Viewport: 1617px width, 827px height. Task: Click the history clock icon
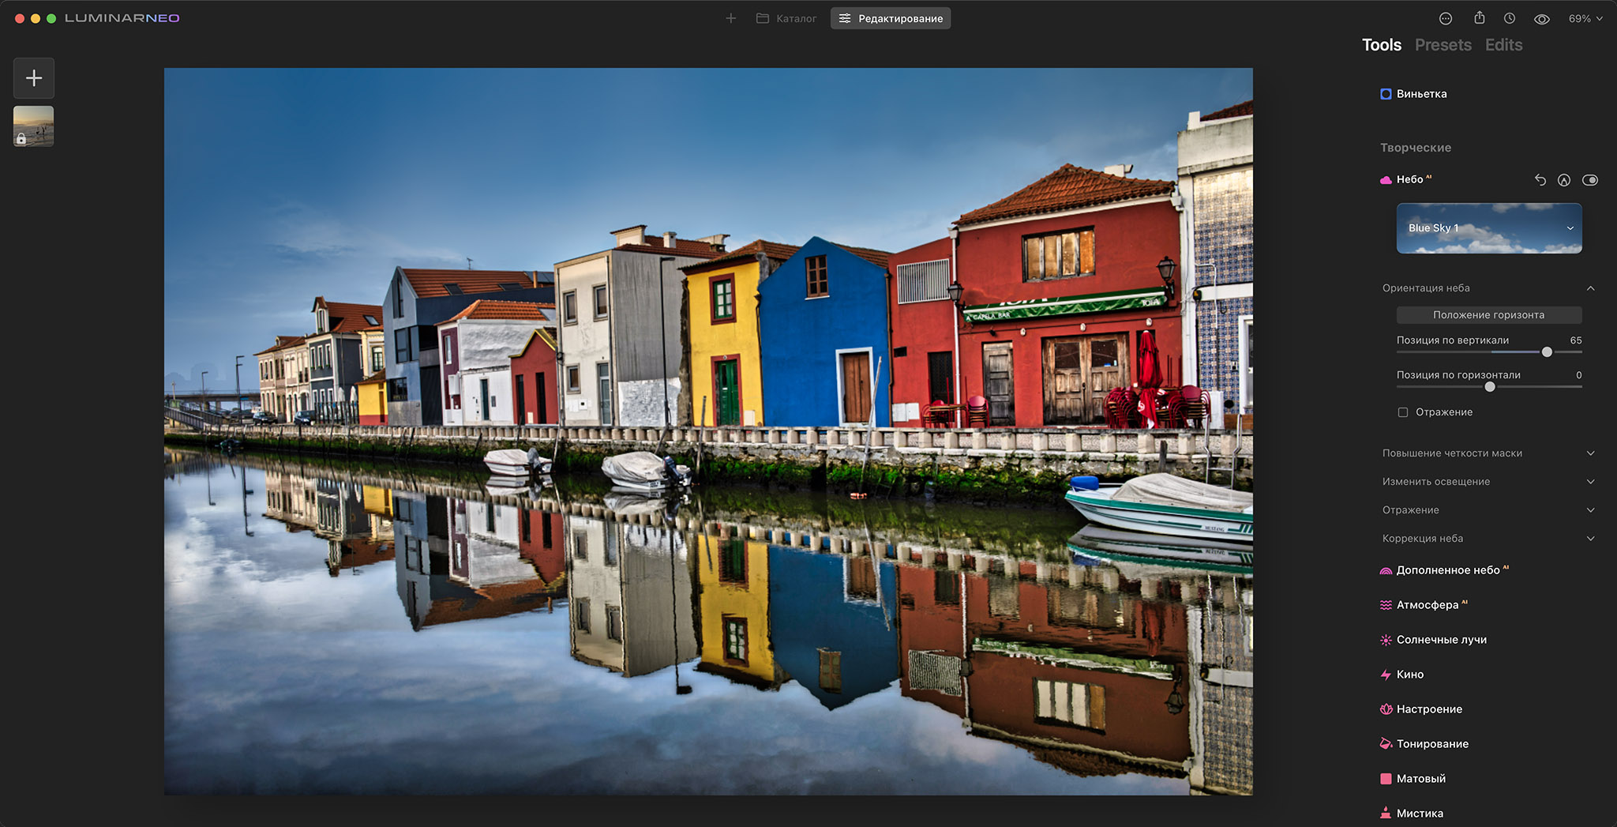[1510, 17]
